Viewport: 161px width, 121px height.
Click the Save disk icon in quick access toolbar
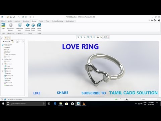click(x=11, y=17)
